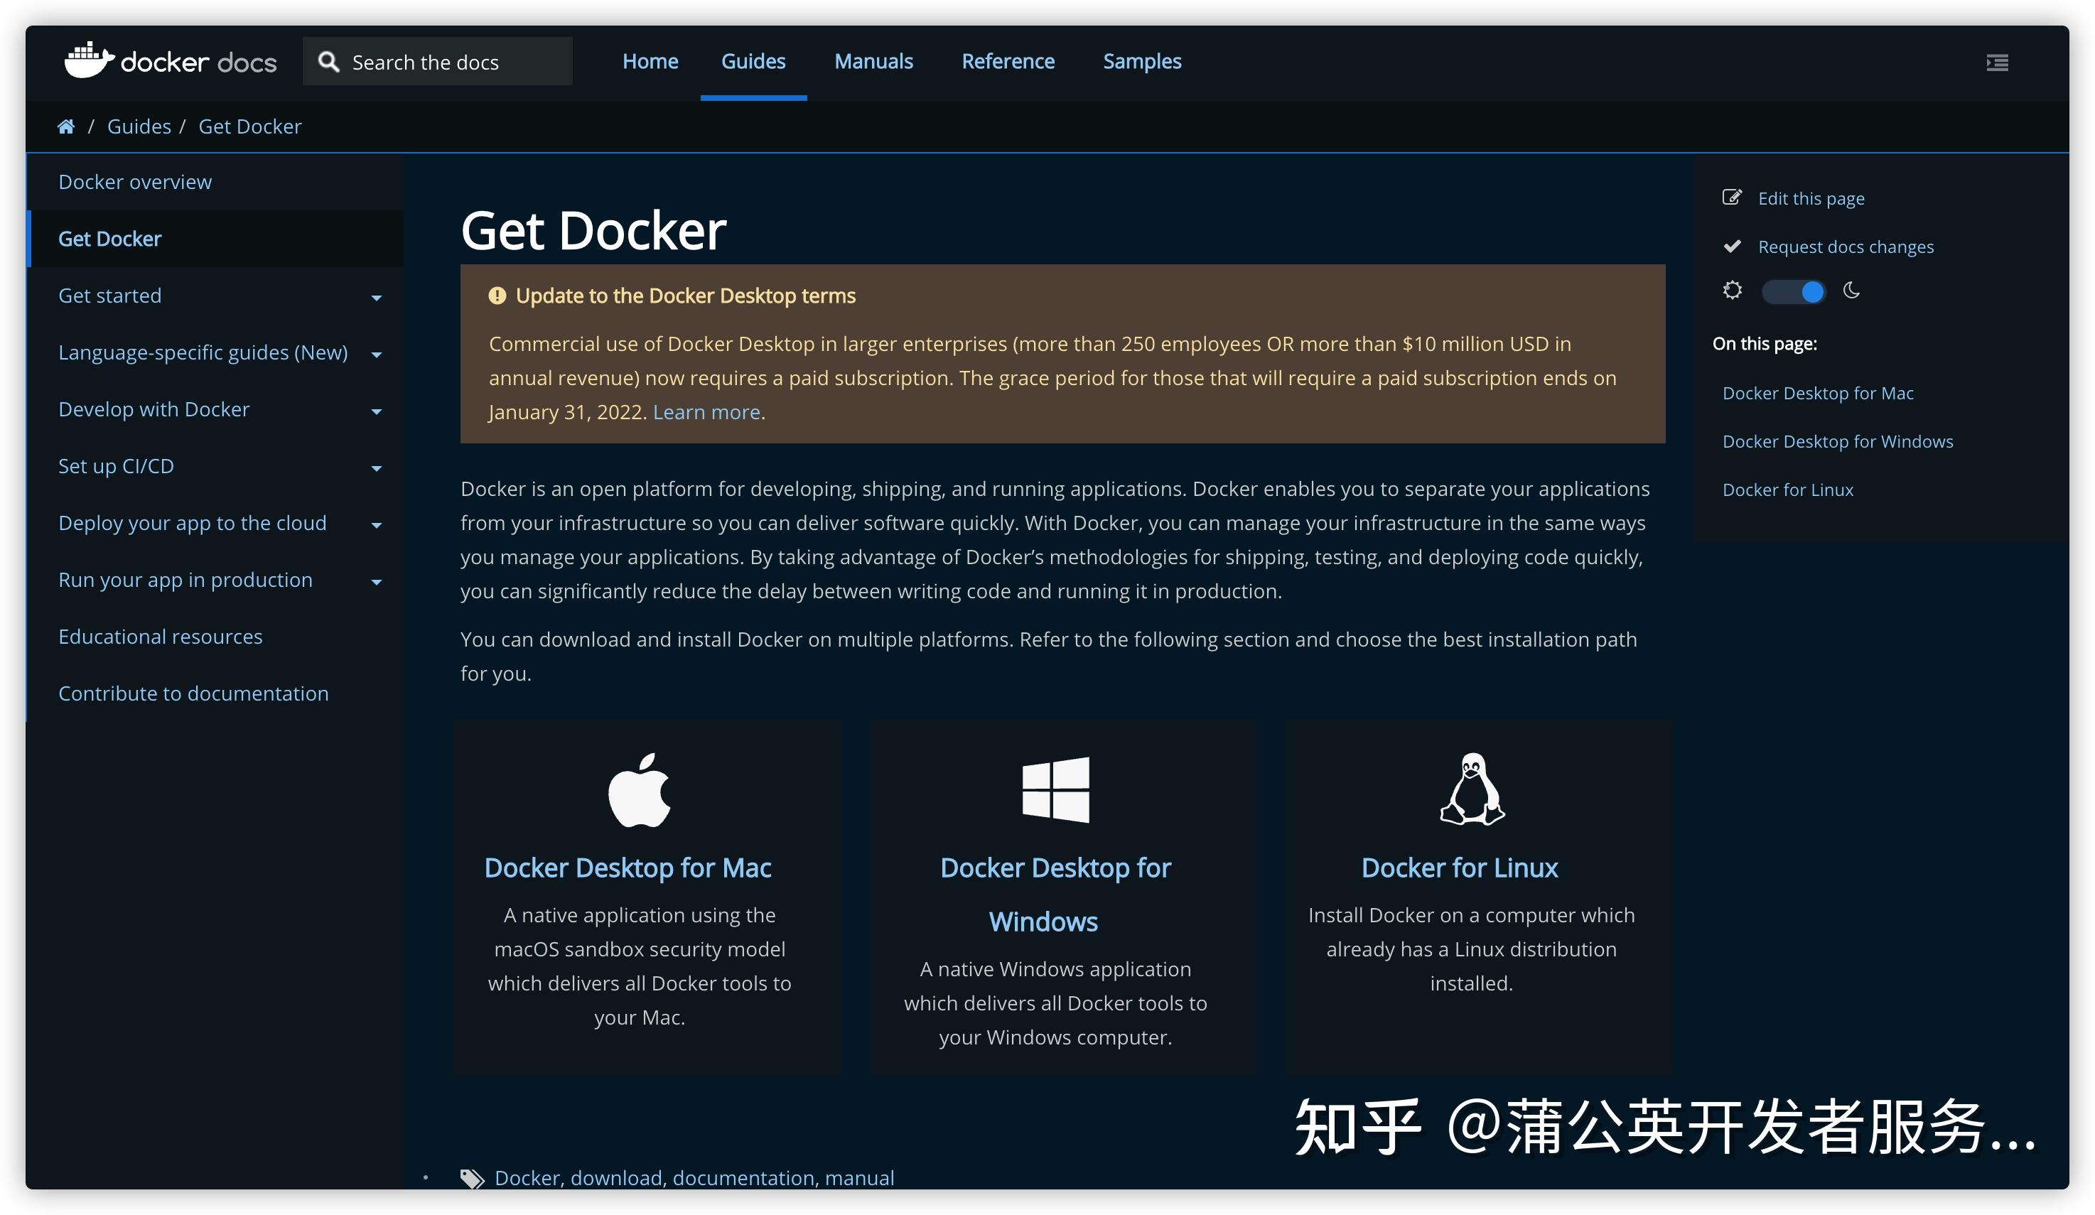
Task: Click the Learn more link
Action: point(706,412)
